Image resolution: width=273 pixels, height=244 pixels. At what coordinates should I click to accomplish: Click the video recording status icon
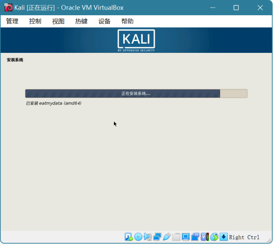195,237
